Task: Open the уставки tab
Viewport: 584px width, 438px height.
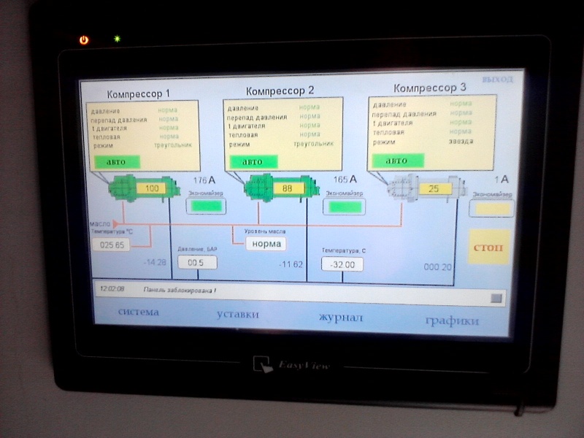Action: (238, 315)
